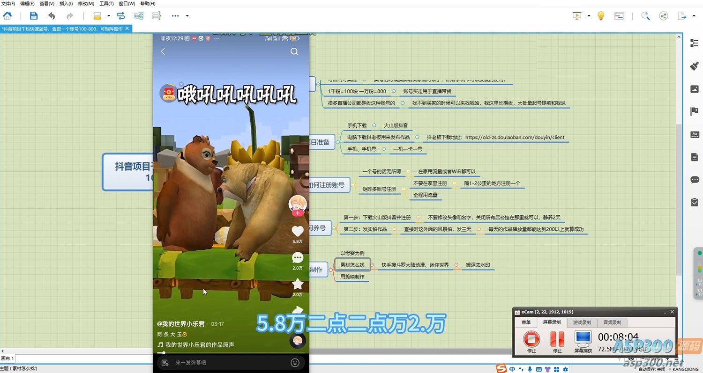The image size is (703, 373).
Task: Add a relationship line with the toolbar icon
Action: coord(121,16)
